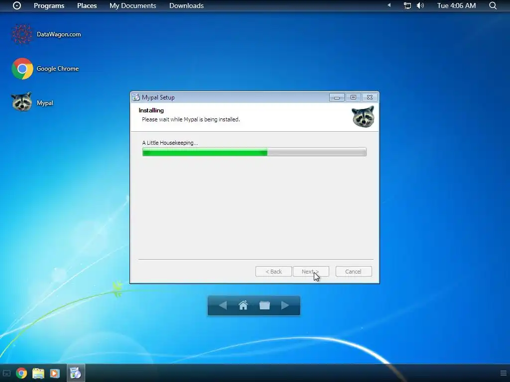
Task: Open the Downloads menu
Action: coord(186,5)
